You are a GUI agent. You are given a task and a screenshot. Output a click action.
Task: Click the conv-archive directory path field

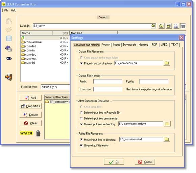click(x=141, y=124)
